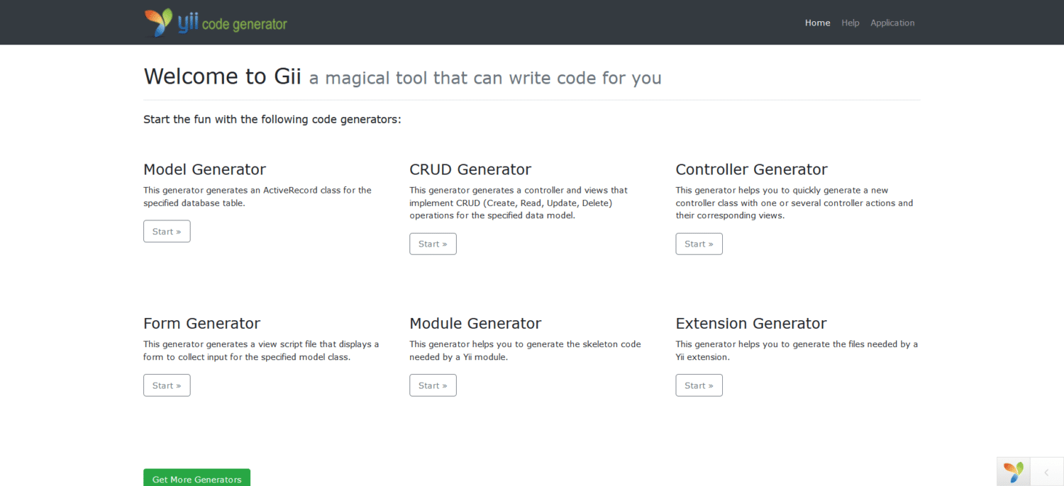This screenshot has height=486, width=1064.
Task: Click the Get More Generators button
Action: pos(196,479)
